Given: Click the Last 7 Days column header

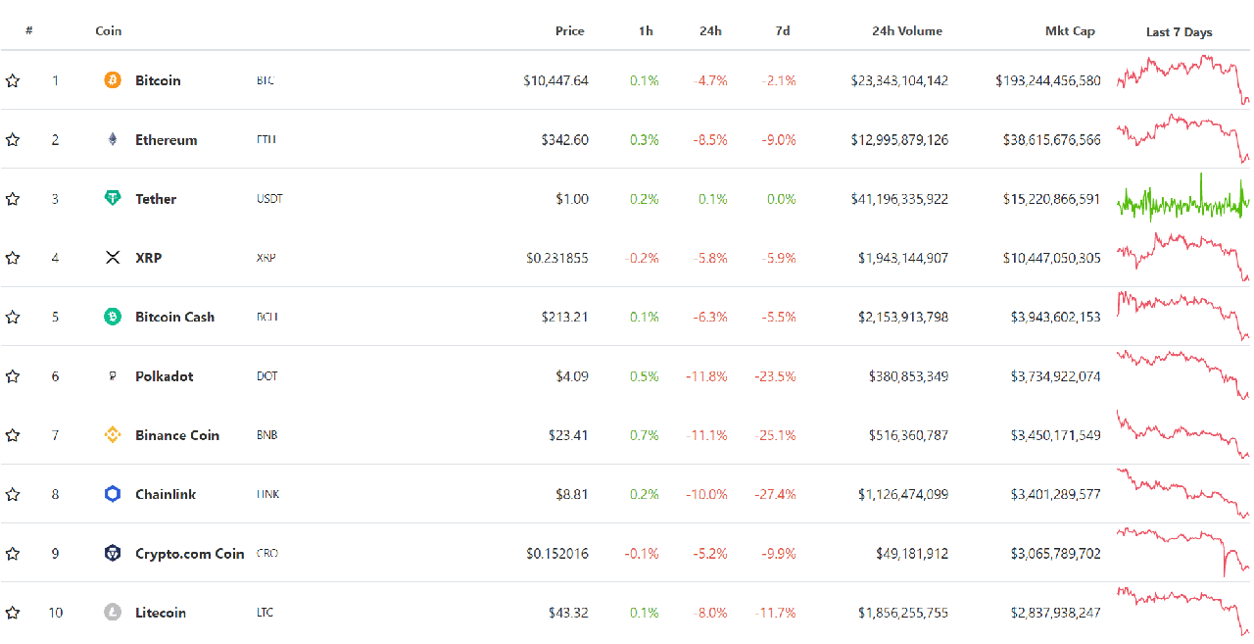Looking at the screenshot, I should coord(1180,31).
